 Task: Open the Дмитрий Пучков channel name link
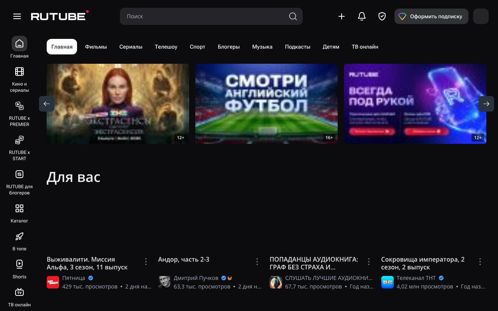(x=196, y=278)
